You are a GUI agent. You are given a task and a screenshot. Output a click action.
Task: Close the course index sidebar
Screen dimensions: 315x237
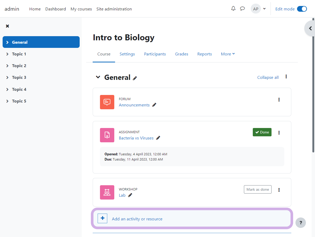(8, 26)
